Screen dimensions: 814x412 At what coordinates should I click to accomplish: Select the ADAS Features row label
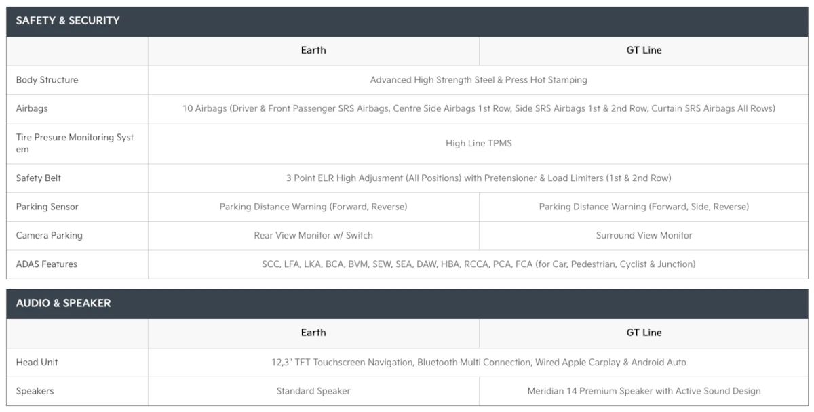(47, 264)
